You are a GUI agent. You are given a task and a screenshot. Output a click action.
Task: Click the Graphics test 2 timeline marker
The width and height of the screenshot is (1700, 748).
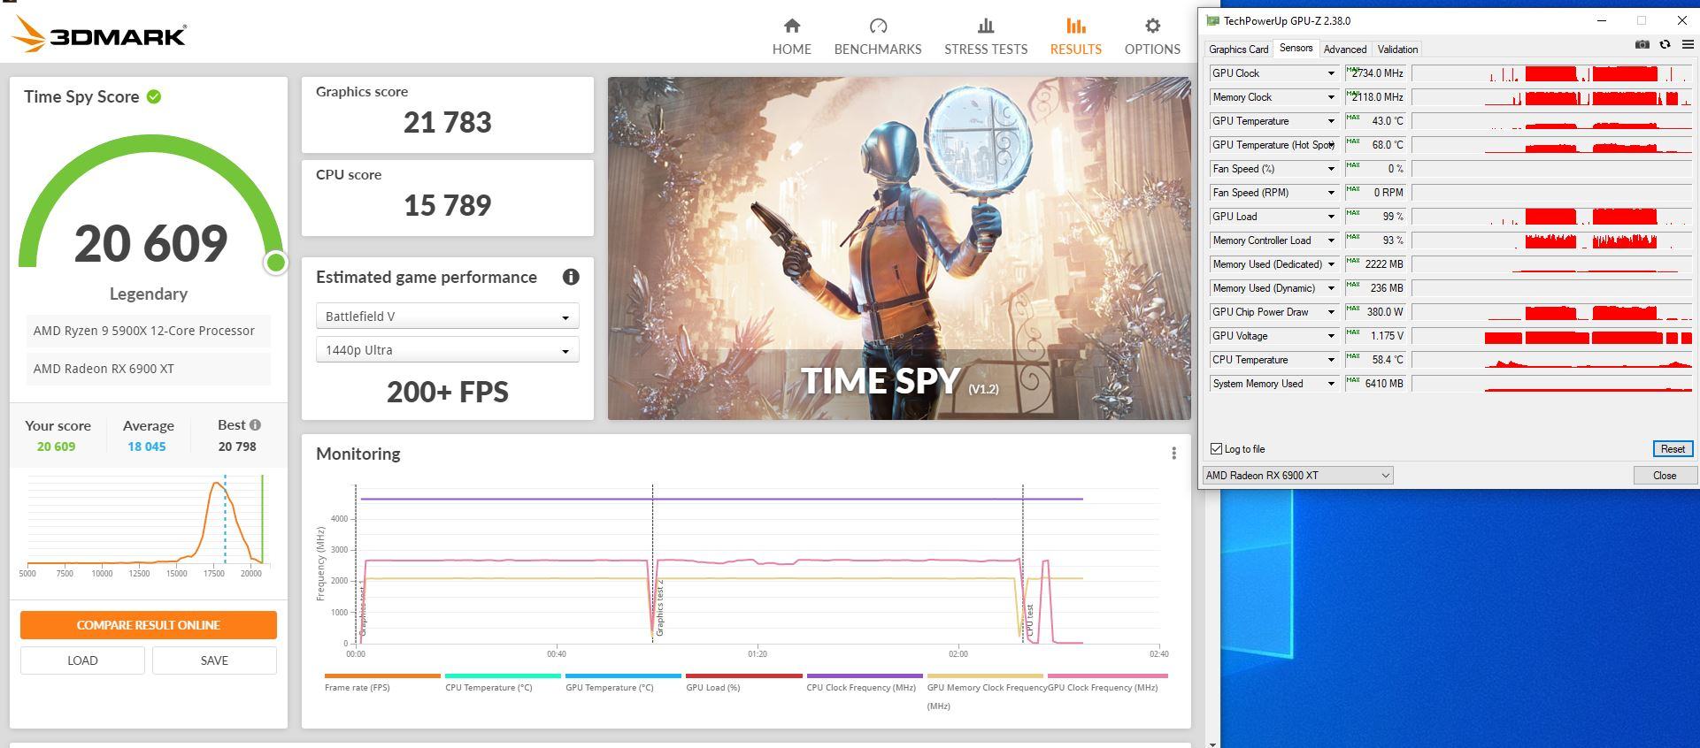coord(659,608)
